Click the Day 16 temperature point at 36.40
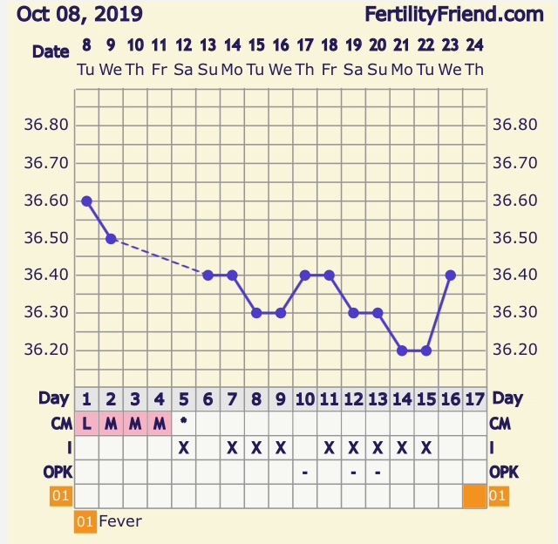Screen dimensions: 558x544 [x=451, y=275]
